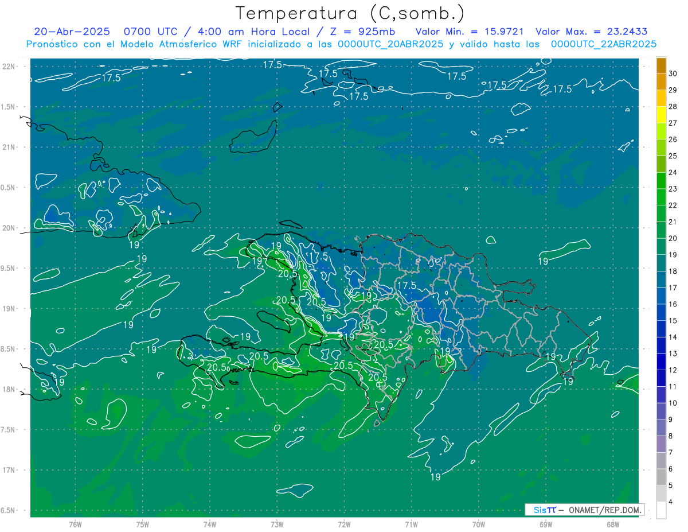Viewport: 688px width, 532px height.
Task: Click the "6.5N" latitude tick label
Action: coord(8,511)
